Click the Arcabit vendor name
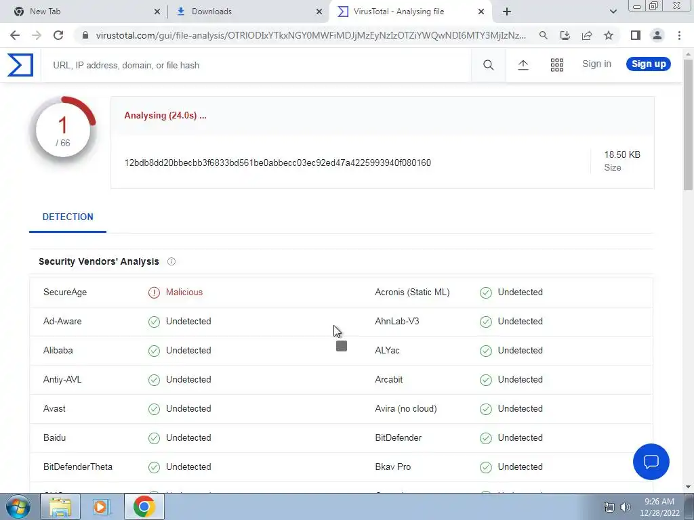Screen dimensions: 694x520 coord(389,379)
